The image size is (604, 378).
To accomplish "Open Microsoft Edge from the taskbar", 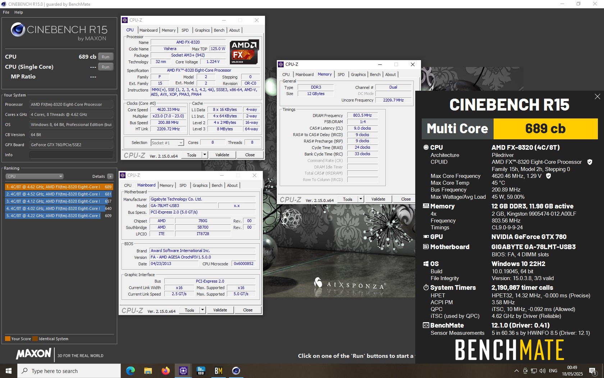I will pyautogui.click(x=131, y=370).
